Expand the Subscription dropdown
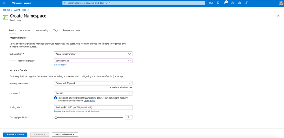 93,54
